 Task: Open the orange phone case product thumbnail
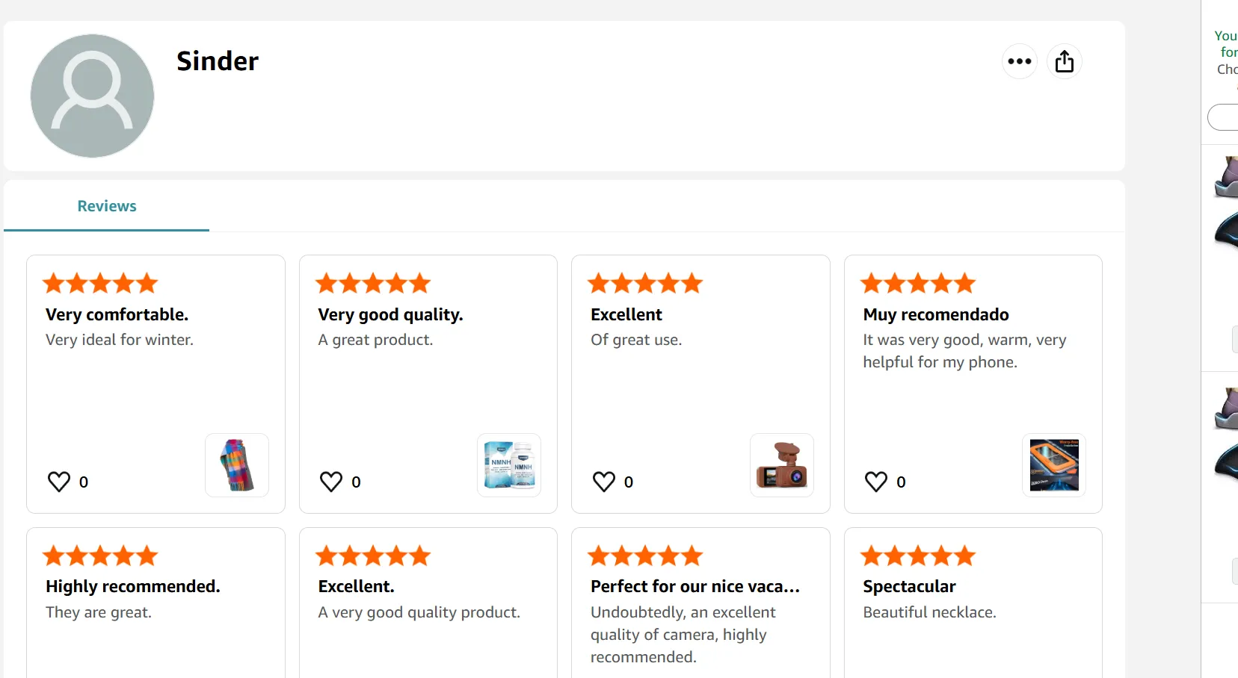[1054, 464]
